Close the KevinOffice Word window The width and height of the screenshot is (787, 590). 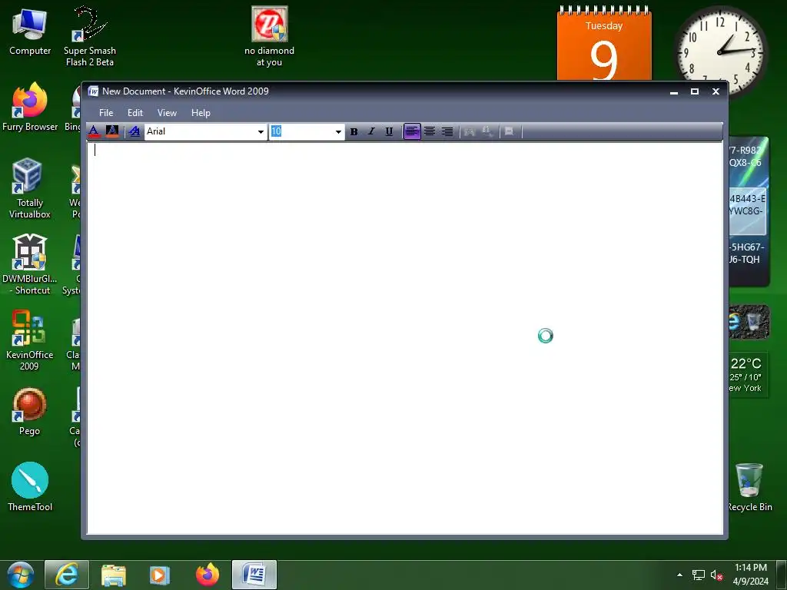(x=716, y=91)
